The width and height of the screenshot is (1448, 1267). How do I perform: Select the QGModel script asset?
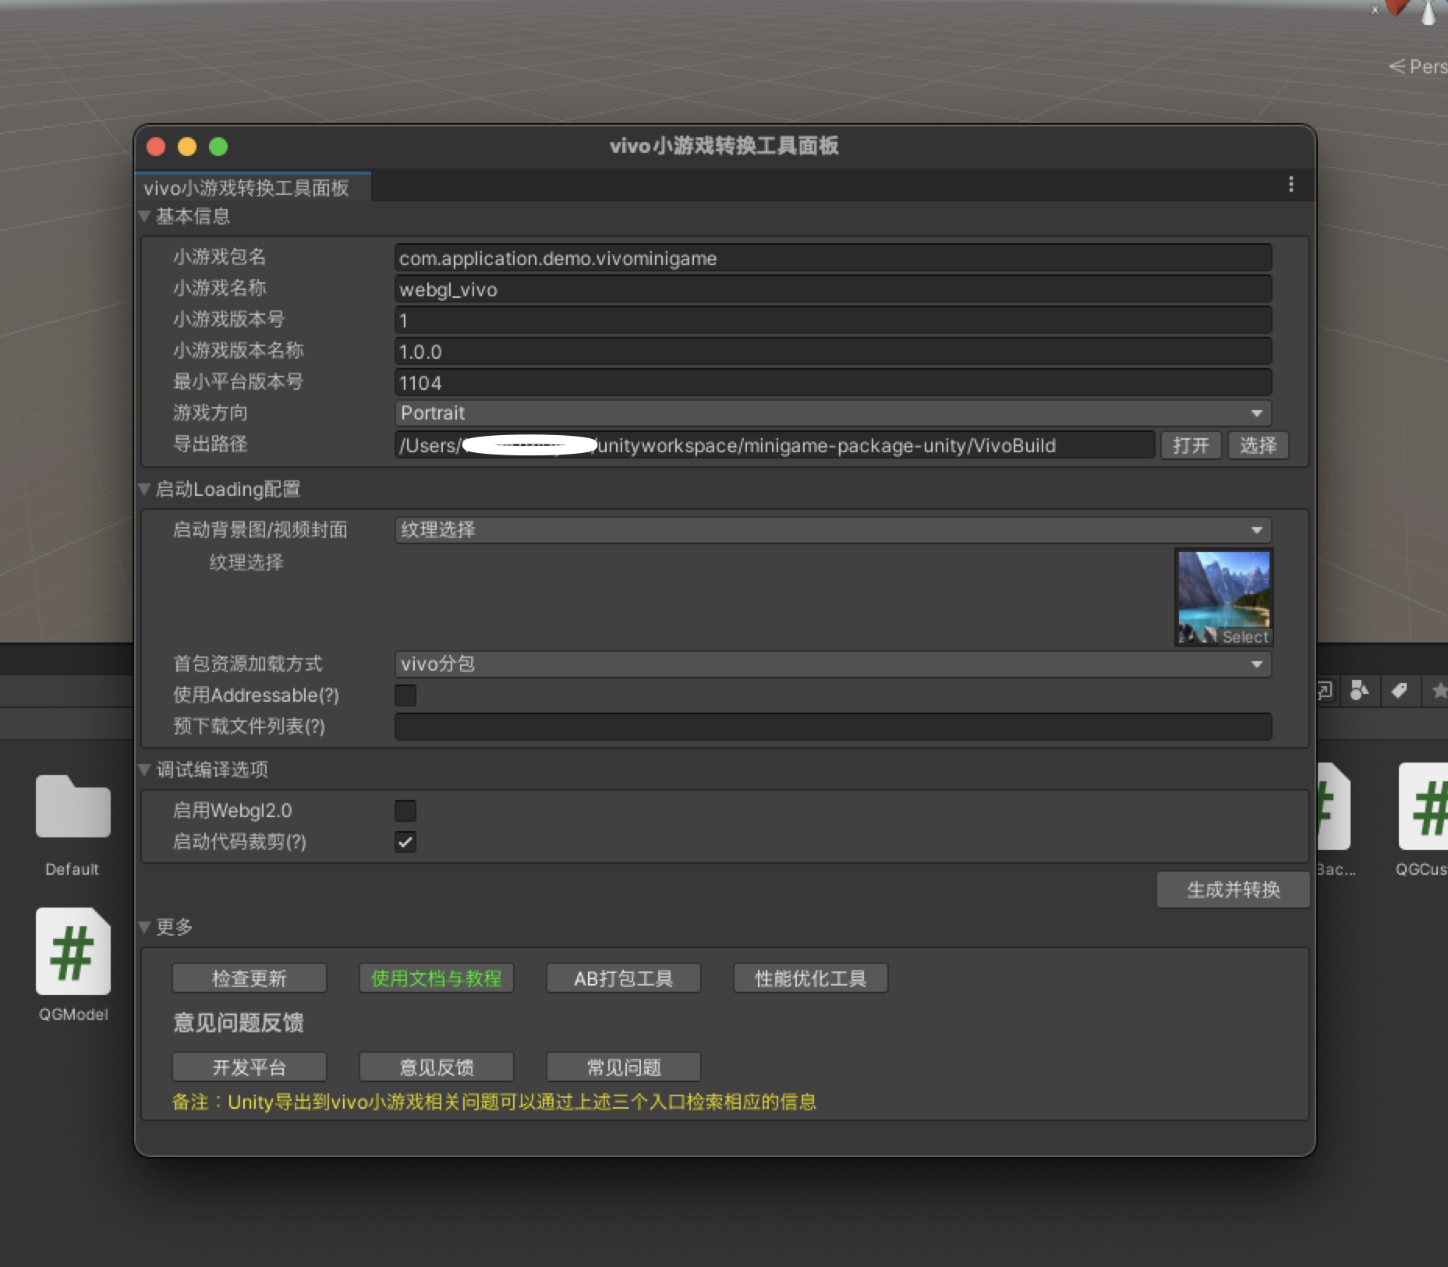click(x=73, y=951)
